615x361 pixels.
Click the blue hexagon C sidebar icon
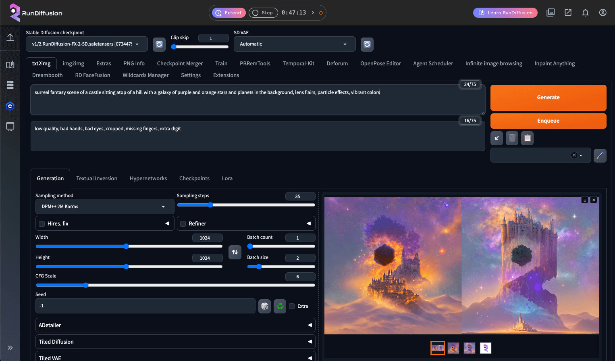pyautogui.click(x=10, y=106)
